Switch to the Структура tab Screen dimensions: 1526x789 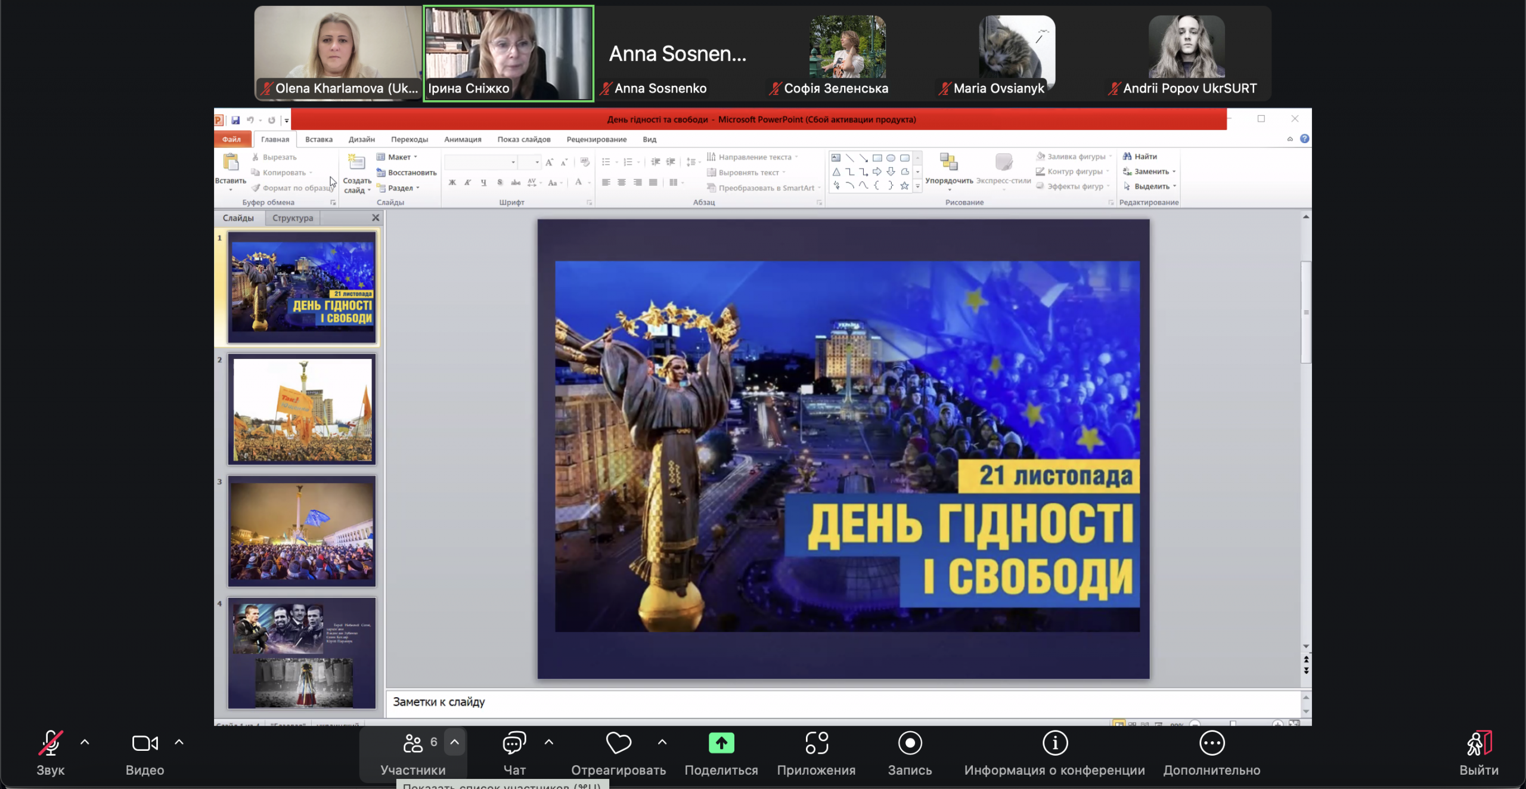click(x=292, y=218)
